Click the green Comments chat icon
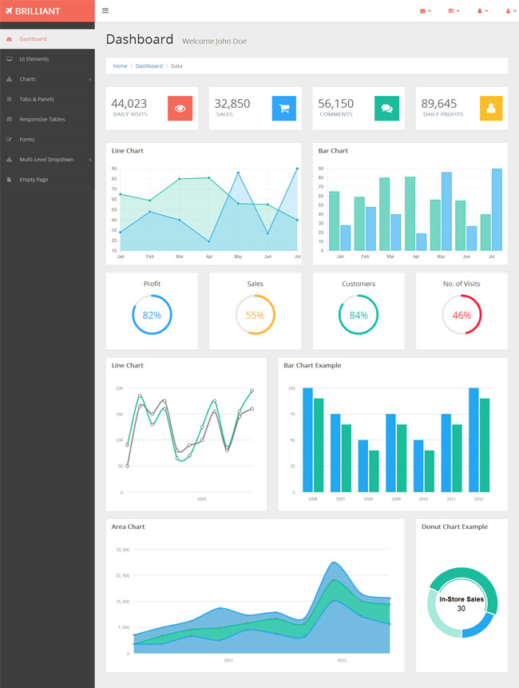This screenshot has height=688, width=519. point(386,109)
